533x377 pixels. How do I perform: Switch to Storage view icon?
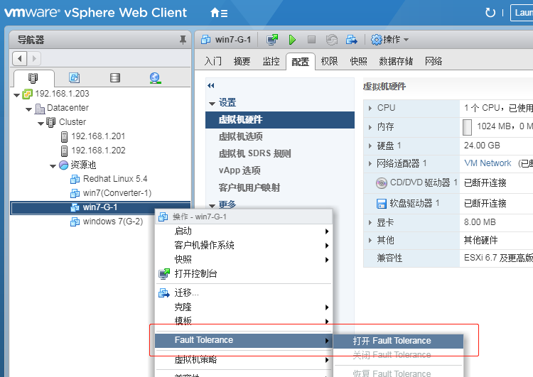115,78
